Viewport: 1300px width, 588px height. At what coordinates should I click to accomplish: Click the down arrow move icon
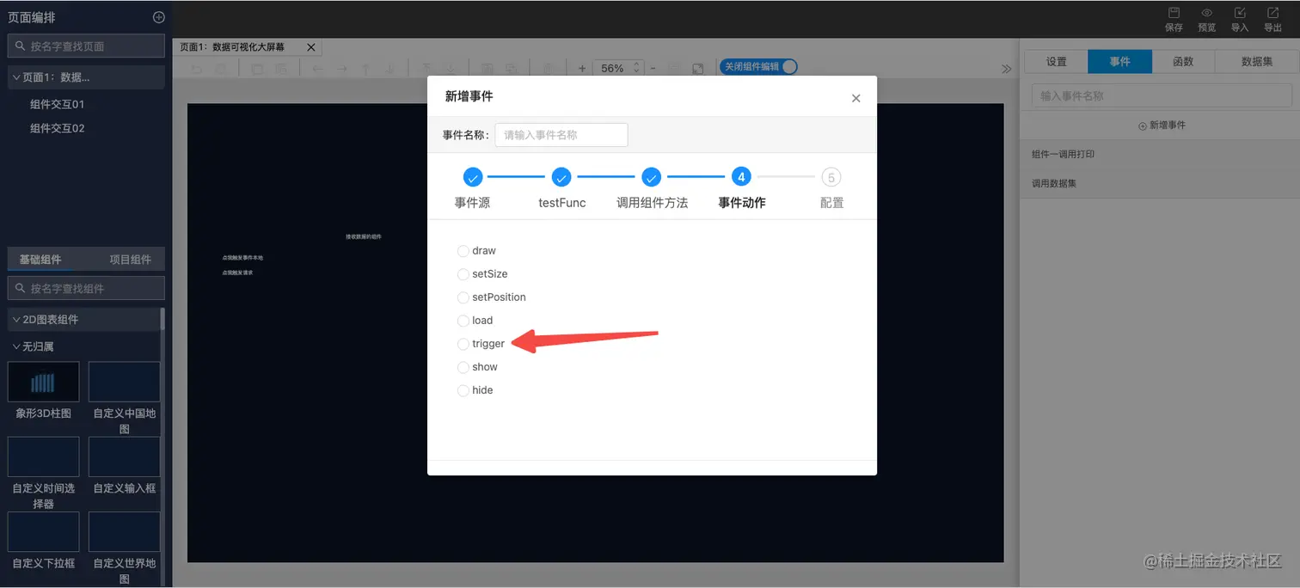[x=390, y=69]
